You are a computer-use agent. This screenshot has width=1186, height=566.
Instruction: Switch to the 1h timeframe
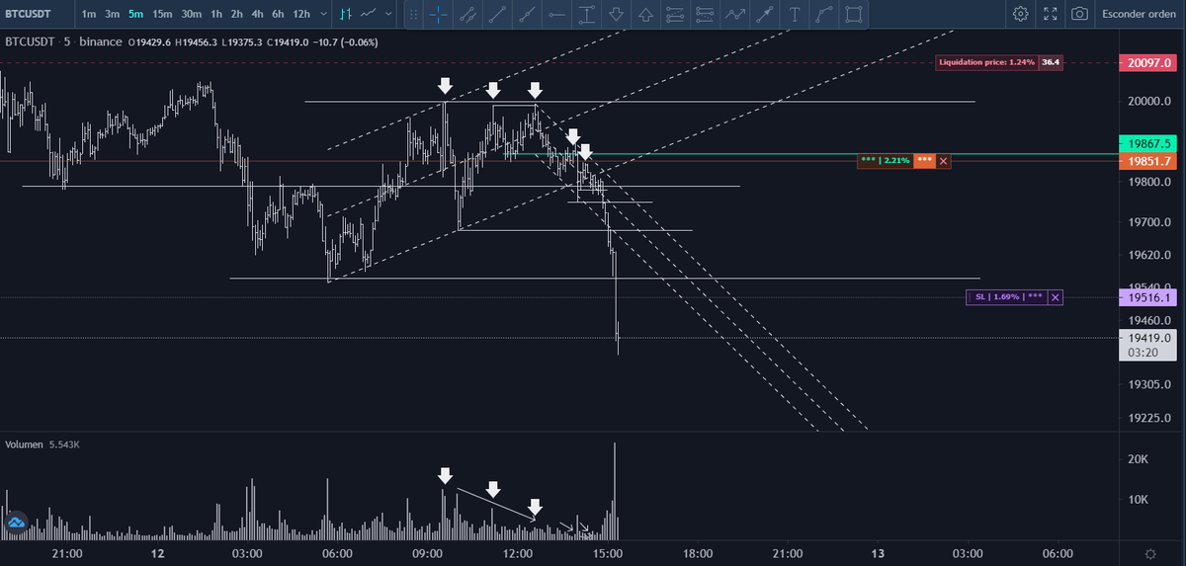click(x=216, y=14)
